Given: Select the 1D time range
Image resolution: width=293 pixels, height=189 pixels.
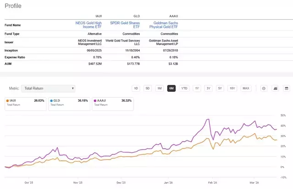Looking at the screenshot, I should tap(136, 88).
